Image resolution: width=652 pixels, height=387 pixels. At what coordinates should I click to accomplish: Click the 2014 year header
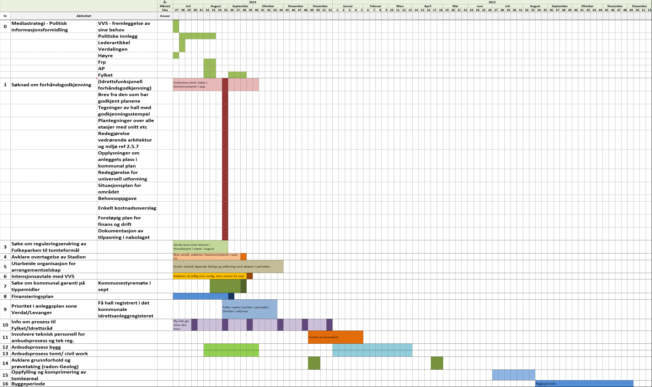(252, 2)
